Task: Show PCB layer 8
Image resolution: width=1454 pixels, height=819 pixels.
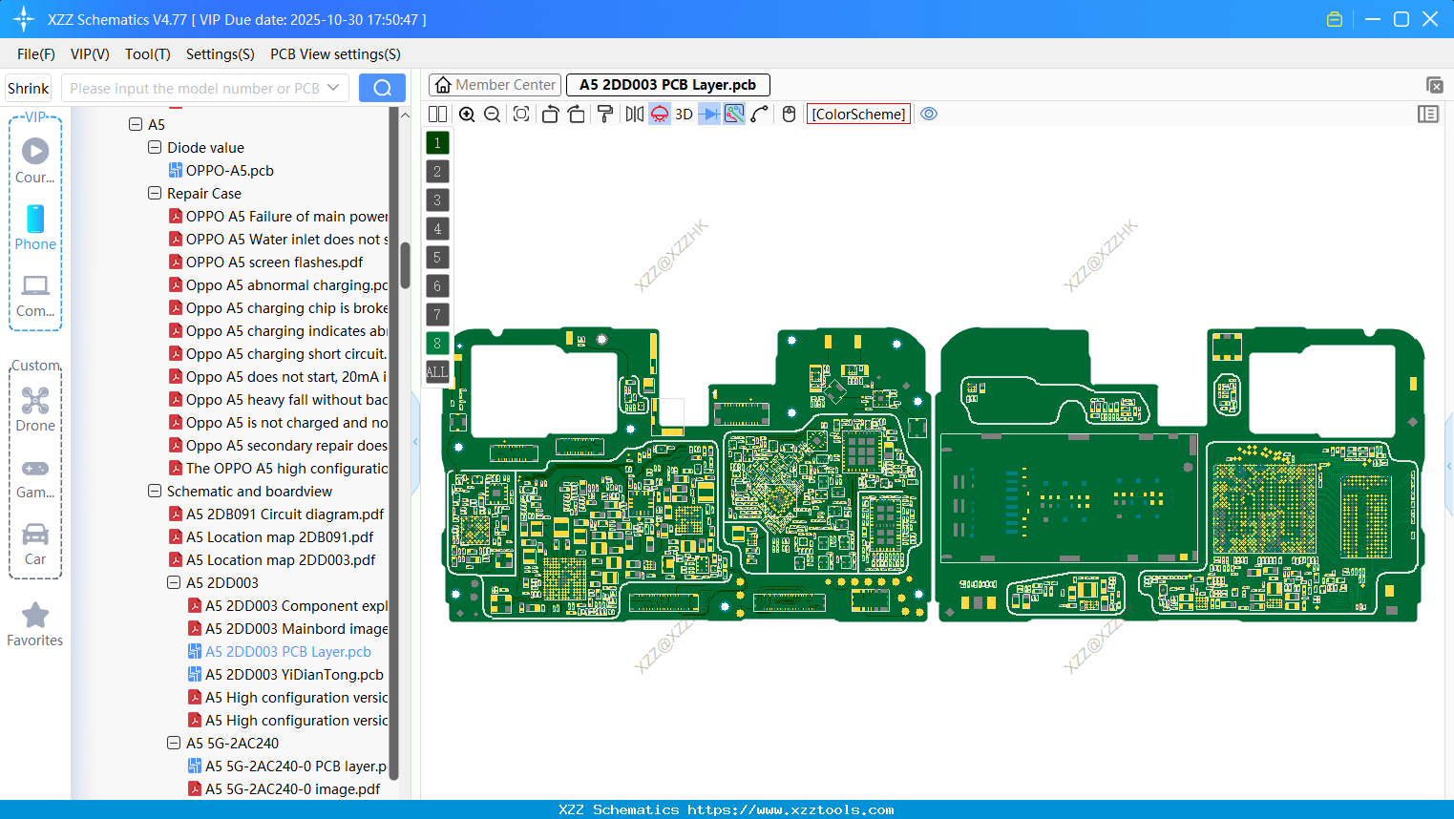Action: click(437, 344)
